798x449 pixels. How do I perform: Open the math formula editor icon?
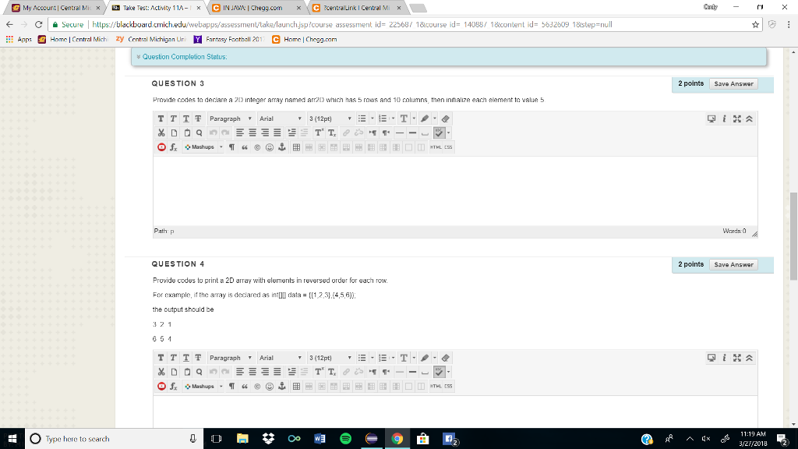(x=173, y=148)
